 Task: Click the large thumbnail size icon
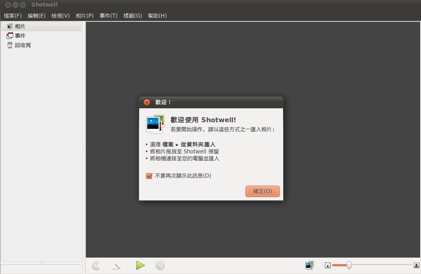coord(416,265)
